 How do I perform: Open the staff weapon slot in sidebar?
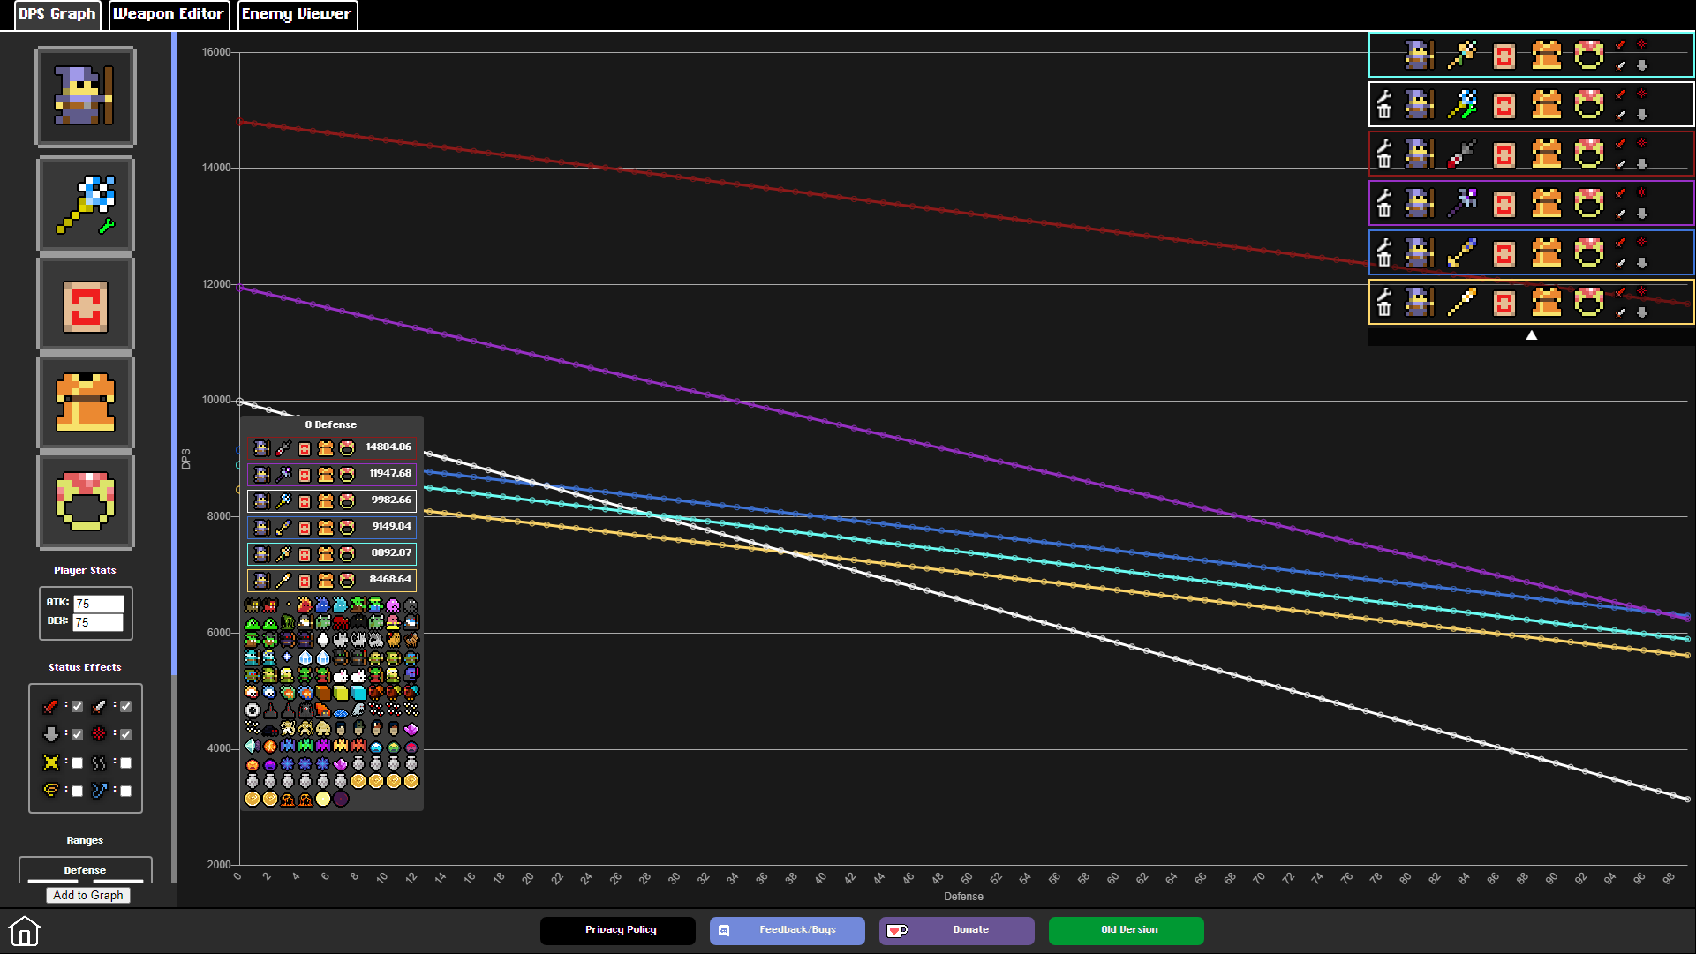[x=85, y=205]
